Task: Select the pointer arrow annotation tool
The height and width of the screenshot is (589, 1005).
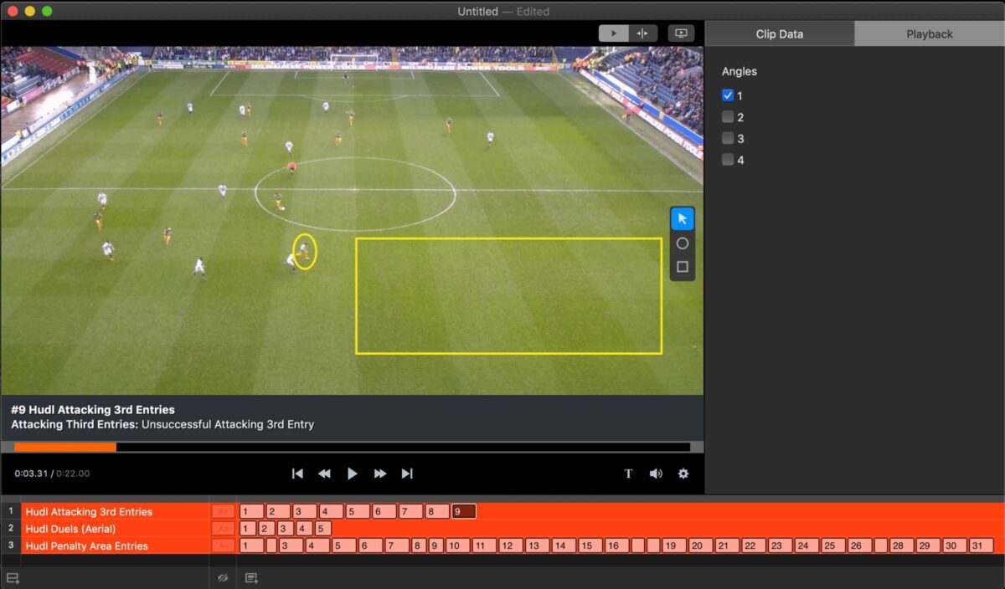Action: [x=682, y=218]
